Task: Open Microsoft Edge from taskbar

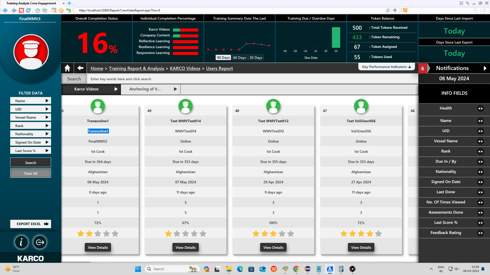Action: coord(240,269)
